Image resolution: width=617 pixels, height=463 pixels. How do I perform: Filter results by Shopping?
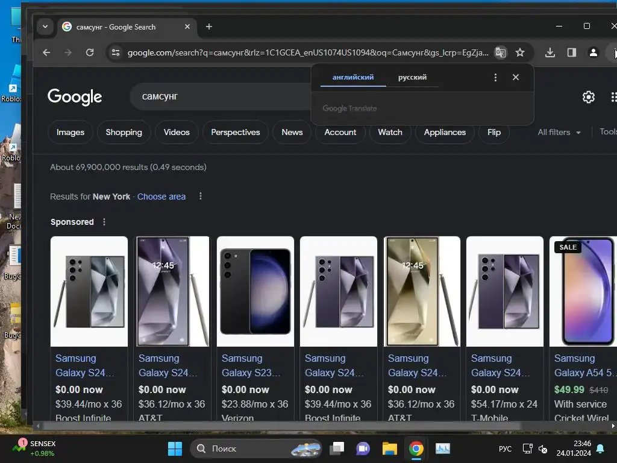click(124, 132)
